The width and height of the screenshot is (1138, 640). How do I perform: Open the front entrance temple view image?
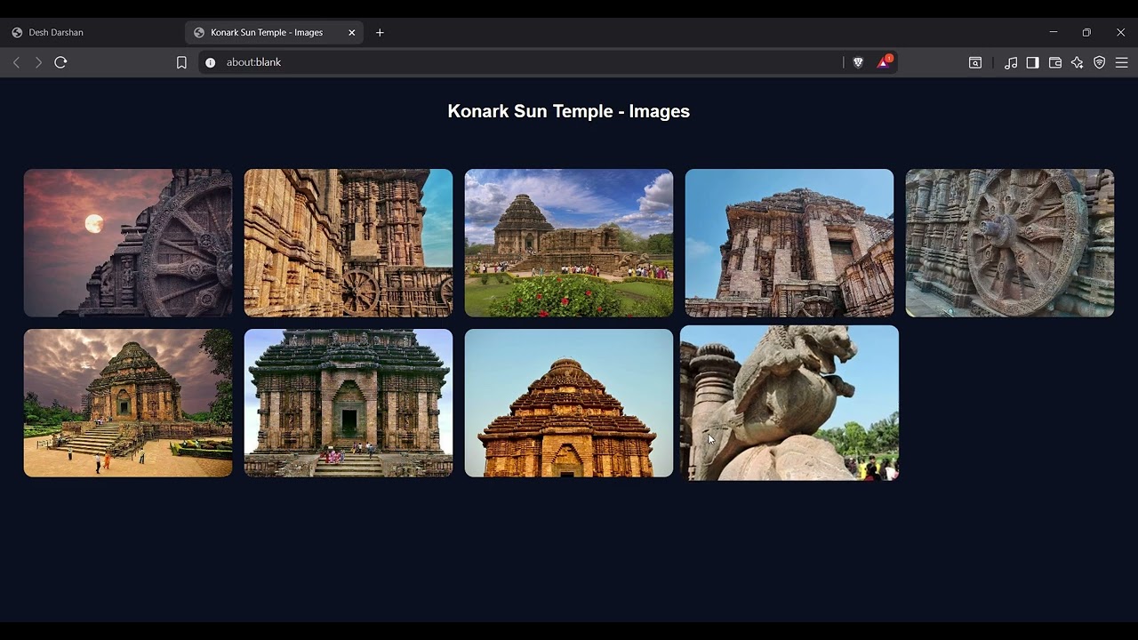tap(349, 403)
